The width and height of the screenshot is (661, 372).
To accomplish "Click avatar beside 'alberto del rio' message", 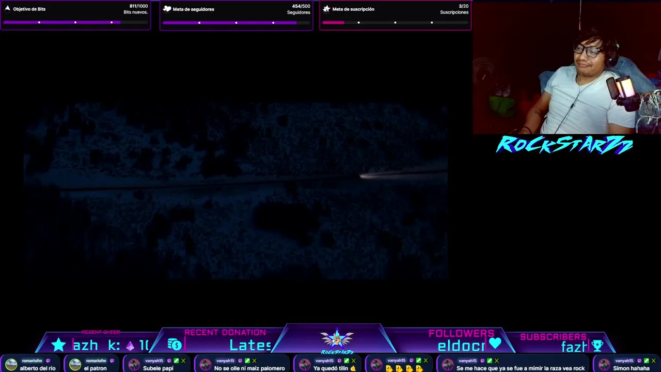I will point(11,365).
